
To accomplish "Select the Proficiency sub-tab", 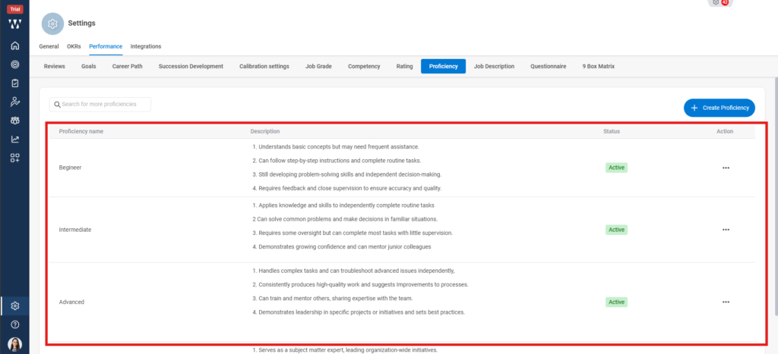I will (x=443, y=67).
